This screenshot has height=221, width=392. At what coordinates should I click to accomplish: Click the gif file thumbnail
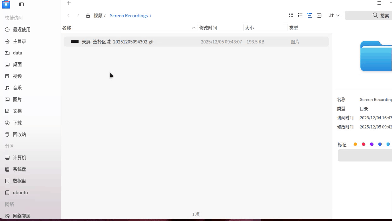[x=75, y=42]
